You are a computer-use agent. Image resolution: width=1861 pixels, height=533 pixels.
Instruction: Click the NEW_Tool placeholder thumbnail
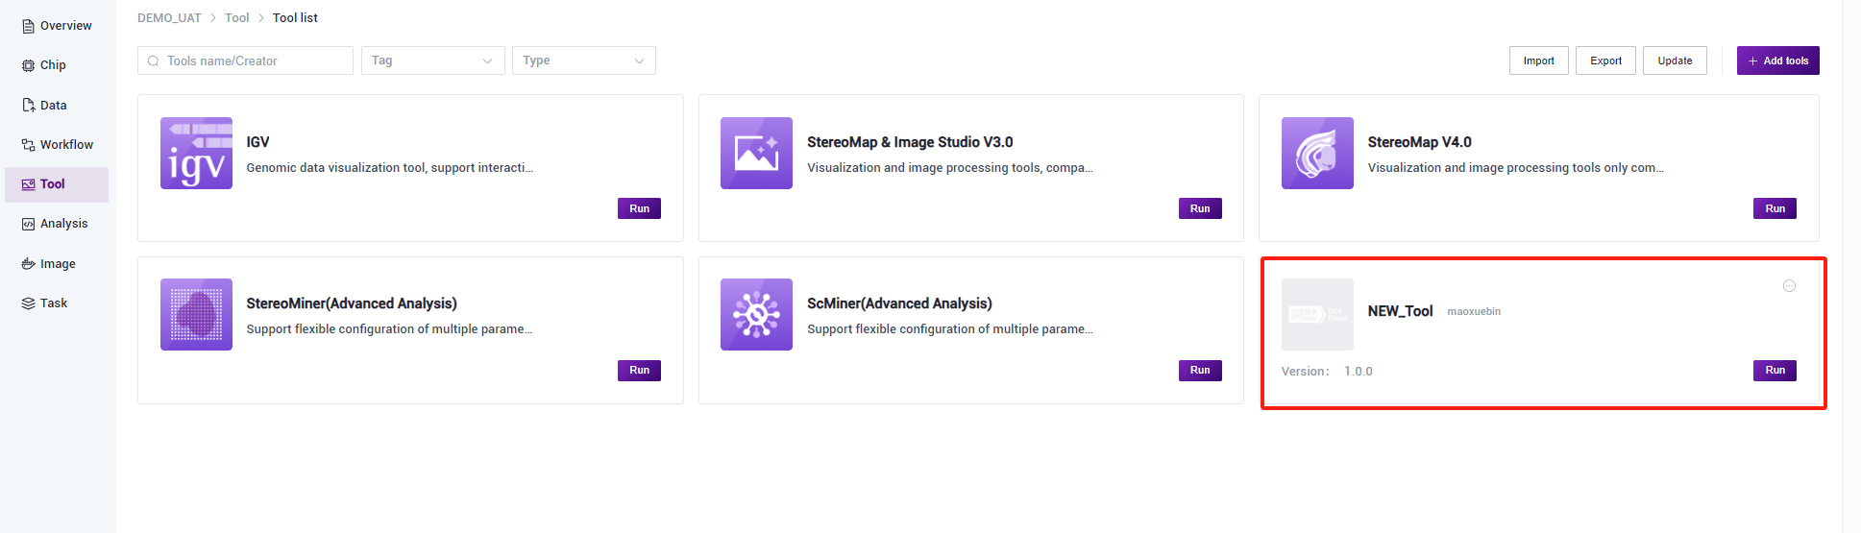1317,315
